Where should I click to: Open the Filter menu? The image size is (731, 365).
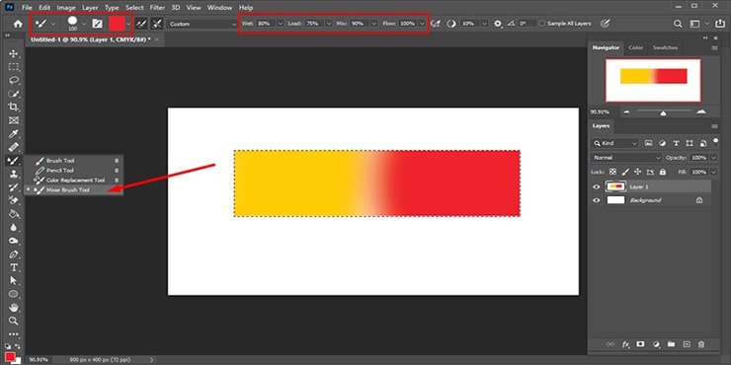(157, 8)
